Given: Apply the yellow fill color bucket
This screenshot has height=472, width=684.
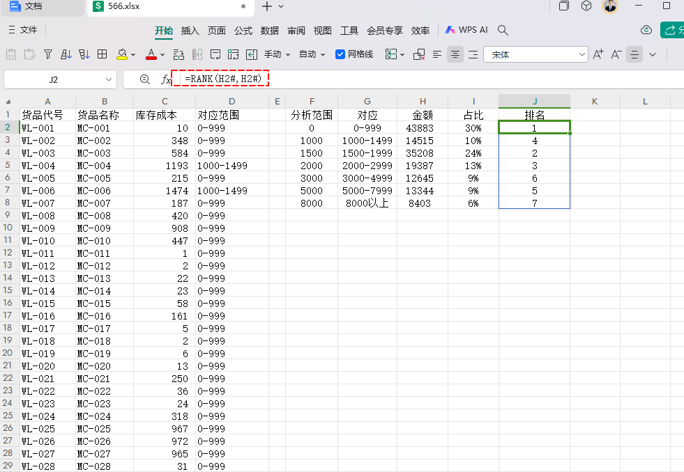Looking at the screenshot, I should coord(122,54).
